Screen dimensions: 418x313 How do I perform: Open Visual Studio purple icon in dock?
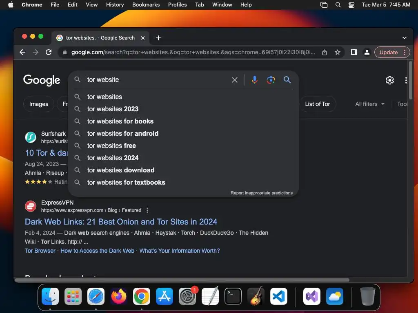pos(311,296)
